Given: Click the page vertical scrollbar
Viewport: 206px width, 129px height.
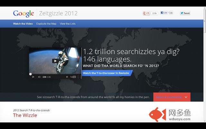Looking at the screenshot, I should pyautogui.click(x=205, y=64).
